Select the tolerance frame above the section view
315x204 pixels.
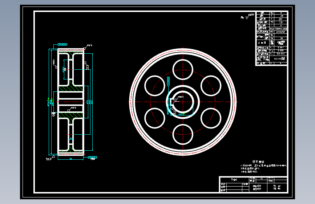click(62, 44)
